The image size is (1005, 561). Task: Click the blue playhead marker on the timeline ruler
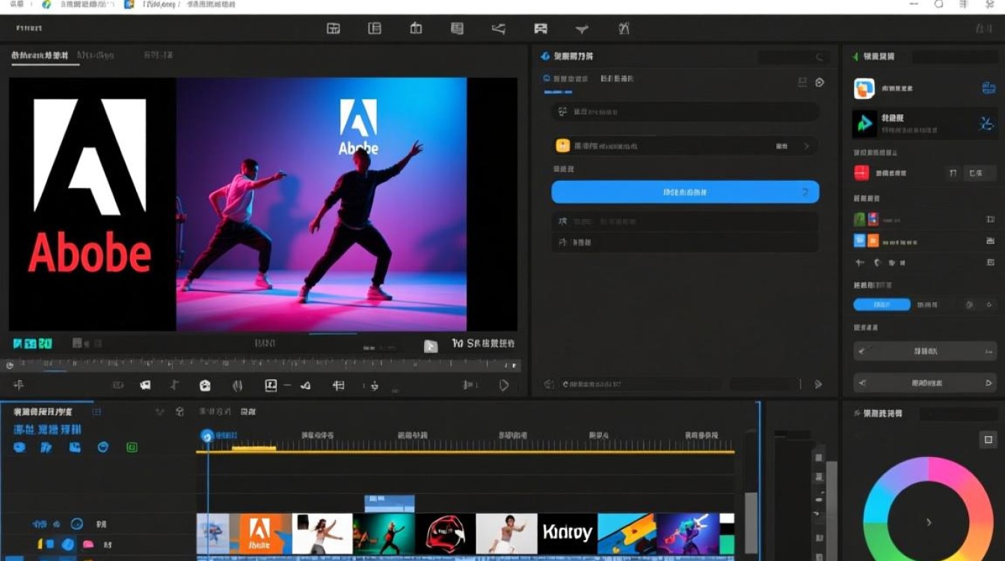click(207, 436)
